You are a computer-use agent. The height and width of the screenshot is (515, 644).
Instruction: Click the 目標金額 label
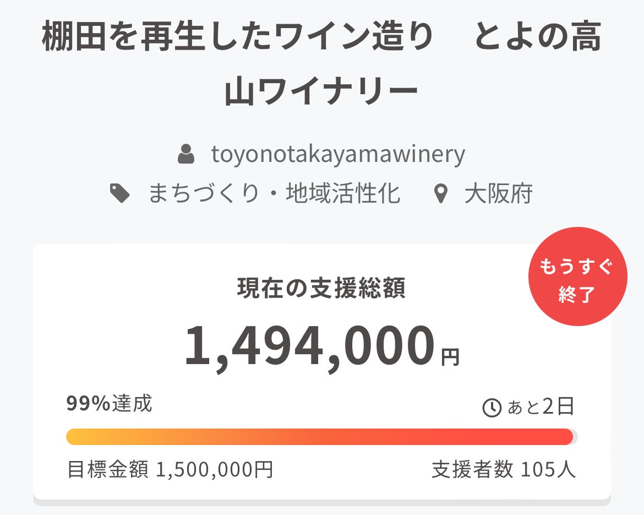pyautogui.click(x=107, y=469)
